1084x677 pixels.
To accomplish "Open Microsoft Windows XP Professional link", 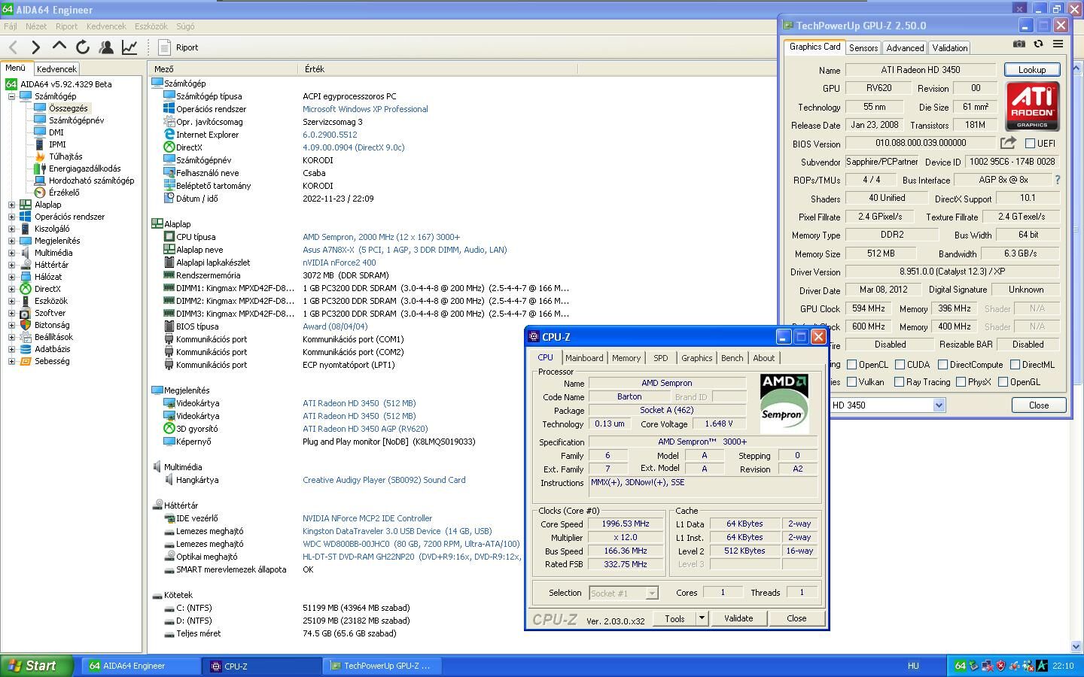I will pos(365,109).
